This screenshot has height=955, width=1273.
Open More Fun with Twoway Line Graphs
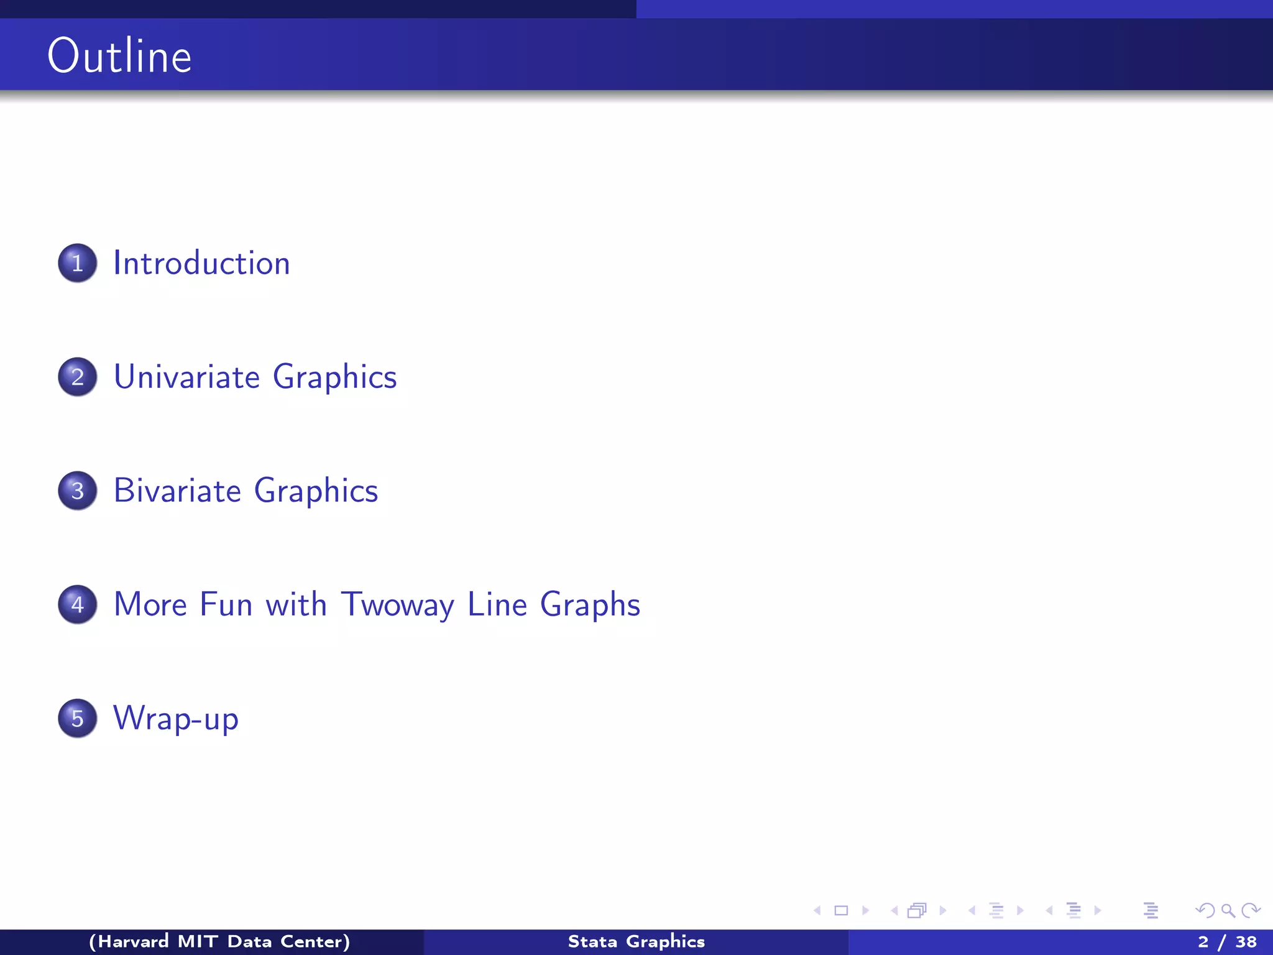pyautogui.click(x=377, y=605)
